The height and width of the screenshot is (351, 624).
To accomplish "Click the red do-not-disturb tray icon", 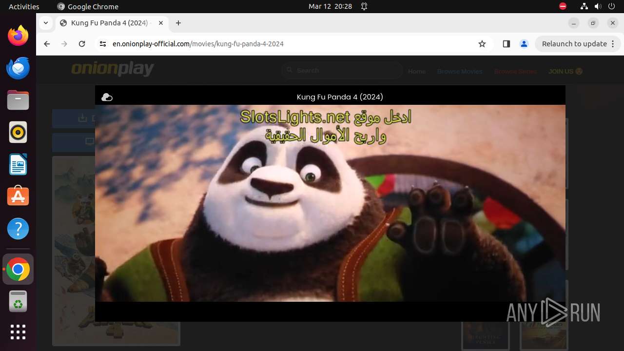I will pyautogui.click(x=563, y=6).
